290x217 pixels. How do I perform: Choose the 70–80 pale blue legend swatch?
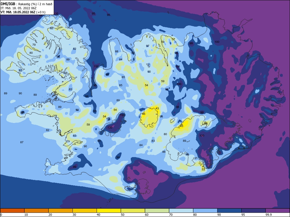point(181,211)
